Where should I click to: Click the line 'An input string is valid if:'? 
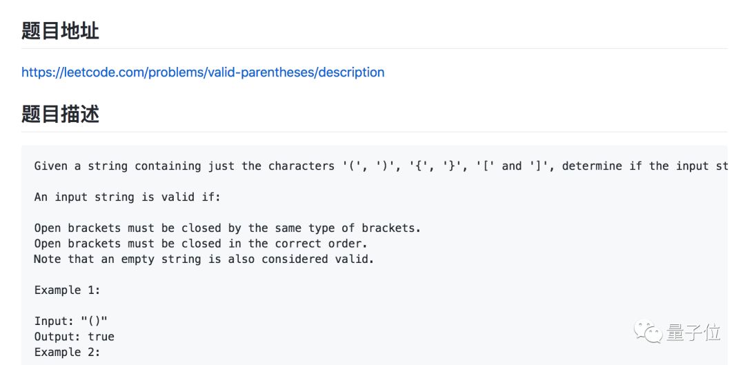point(128,197)
